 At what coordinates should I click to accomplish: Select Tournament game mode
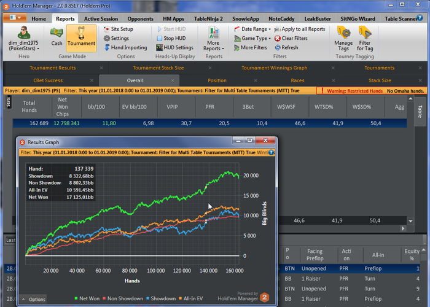pos(81,38)
